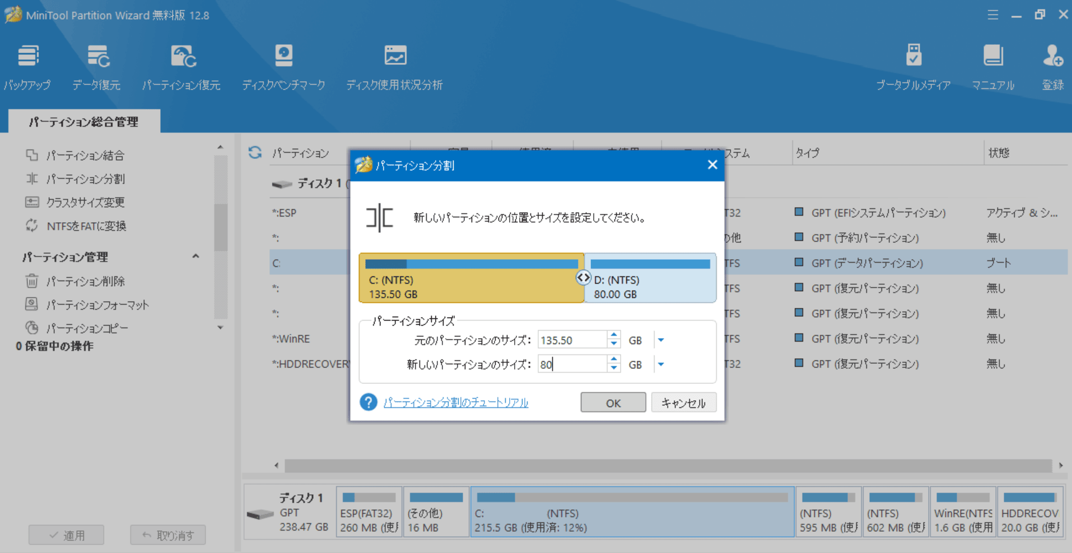Viewport: 1072px width, 553px height.
Task: Open ディスク使用状況分析 space analyzer
Action: (x=394, y=68)
